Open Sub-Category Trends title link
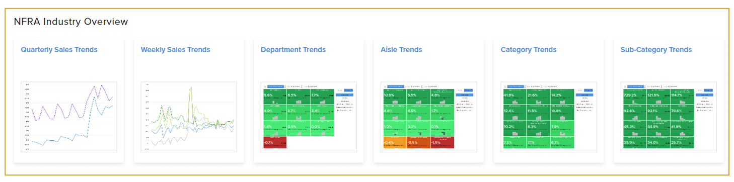Viewport: 734px width, 182px height. tap(656, 50)
